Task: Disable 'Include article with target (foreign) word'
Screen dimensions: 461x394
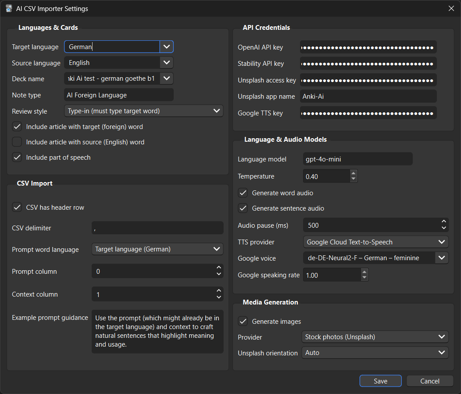Action: tap(17, 126)
